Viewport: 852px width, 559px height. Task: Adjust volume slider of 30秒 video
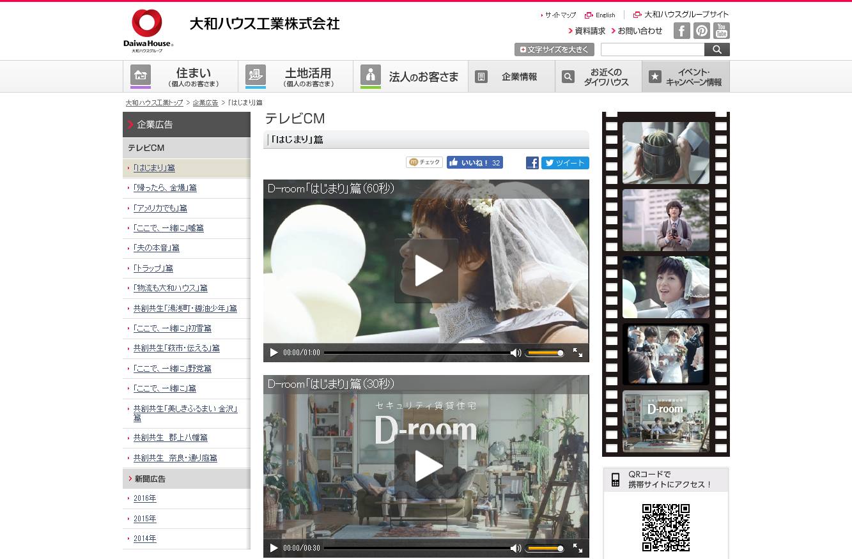click(545, 548)
